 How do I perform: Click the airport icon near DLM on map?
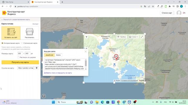click(114, 64)
